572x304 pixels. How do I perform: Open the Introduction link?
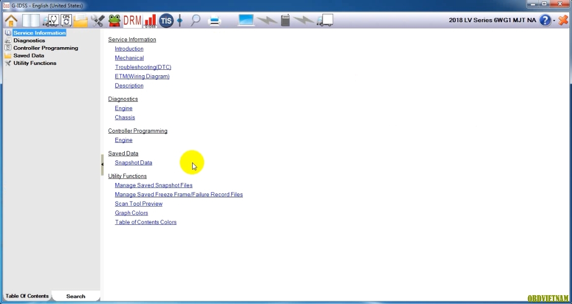(x=129, y=49)
